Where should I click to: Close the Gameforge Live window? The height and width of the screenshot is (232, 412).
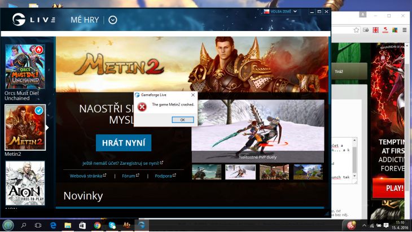326,12
